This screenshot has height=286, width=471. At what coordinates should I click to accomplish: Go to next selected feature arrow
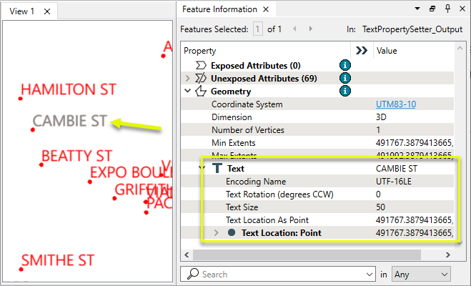pos(310,29)
